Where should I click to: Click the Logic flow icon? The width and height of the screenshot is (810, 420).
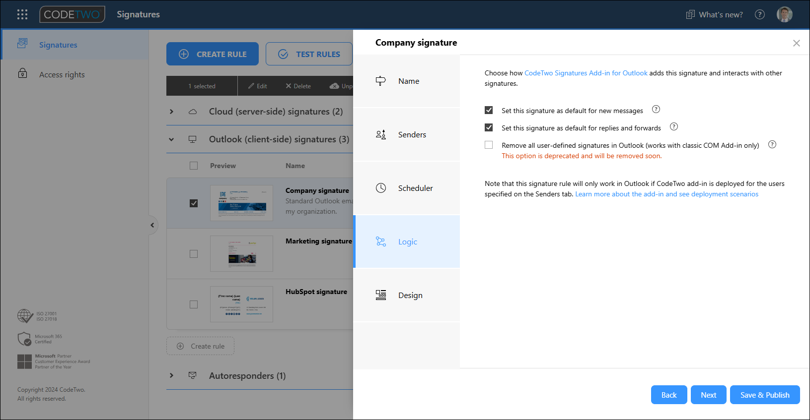(x=381, y=241)
